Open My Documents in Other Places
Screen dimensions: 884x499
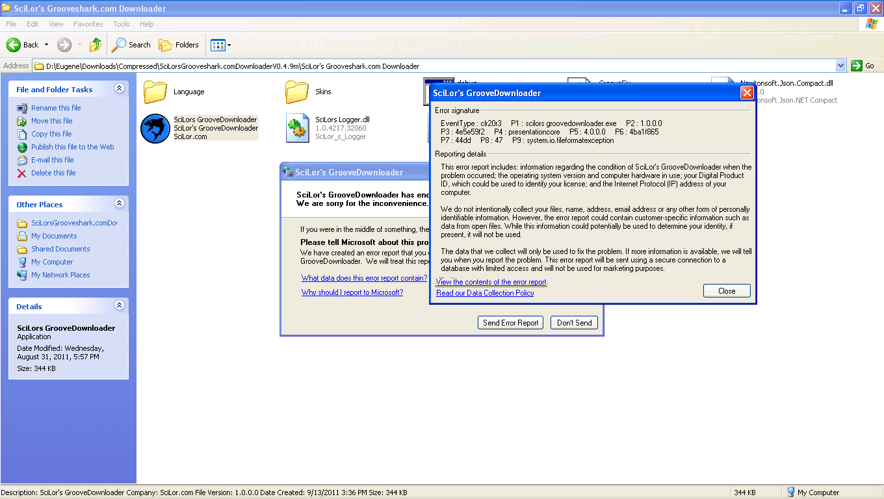point(54,236)
